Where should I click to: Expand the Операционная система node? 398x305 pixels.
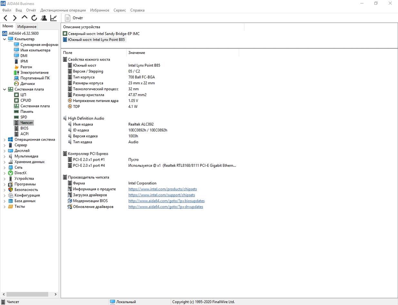click(5, 139)
